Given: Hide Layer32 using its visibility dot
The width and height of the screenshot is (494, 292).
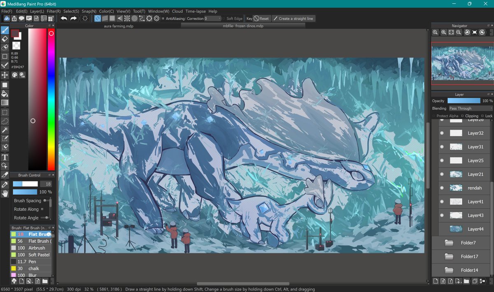Looking at the screenshot, I should pos(442,133).
